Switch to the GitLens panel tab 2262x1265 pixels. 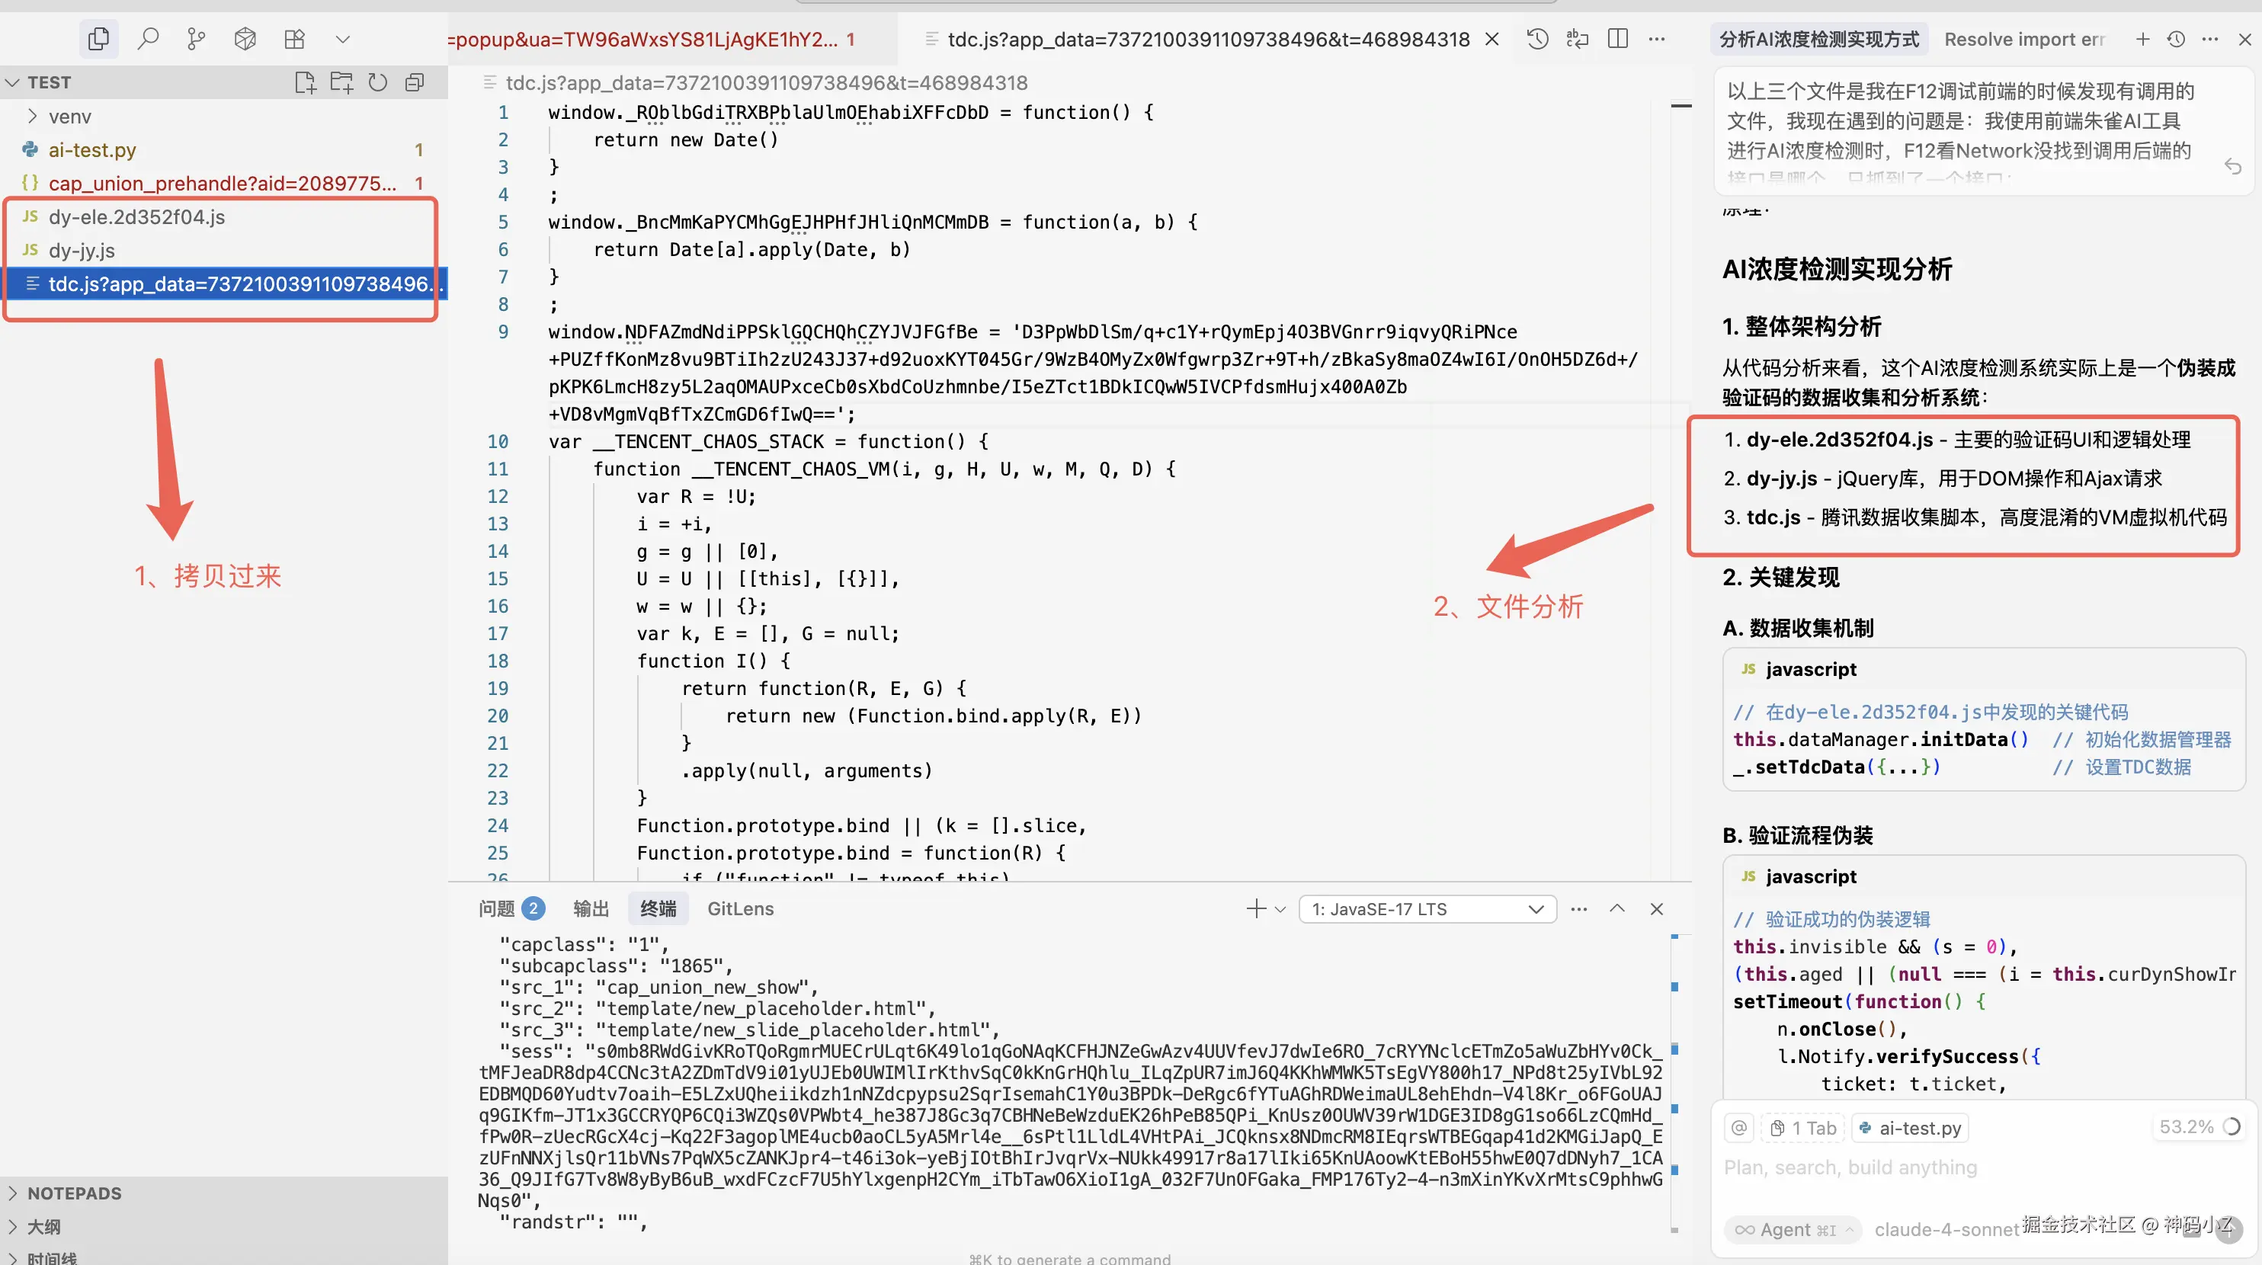(x=740, y=908)
